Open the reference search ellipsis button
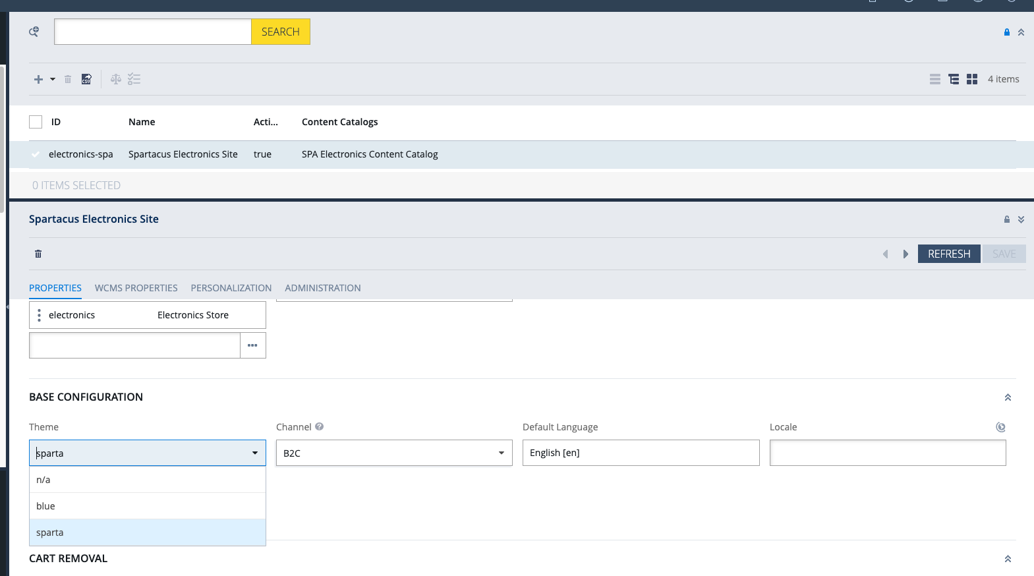Image resolution: width=1034 pixels, height=576 pixels. 253,345
